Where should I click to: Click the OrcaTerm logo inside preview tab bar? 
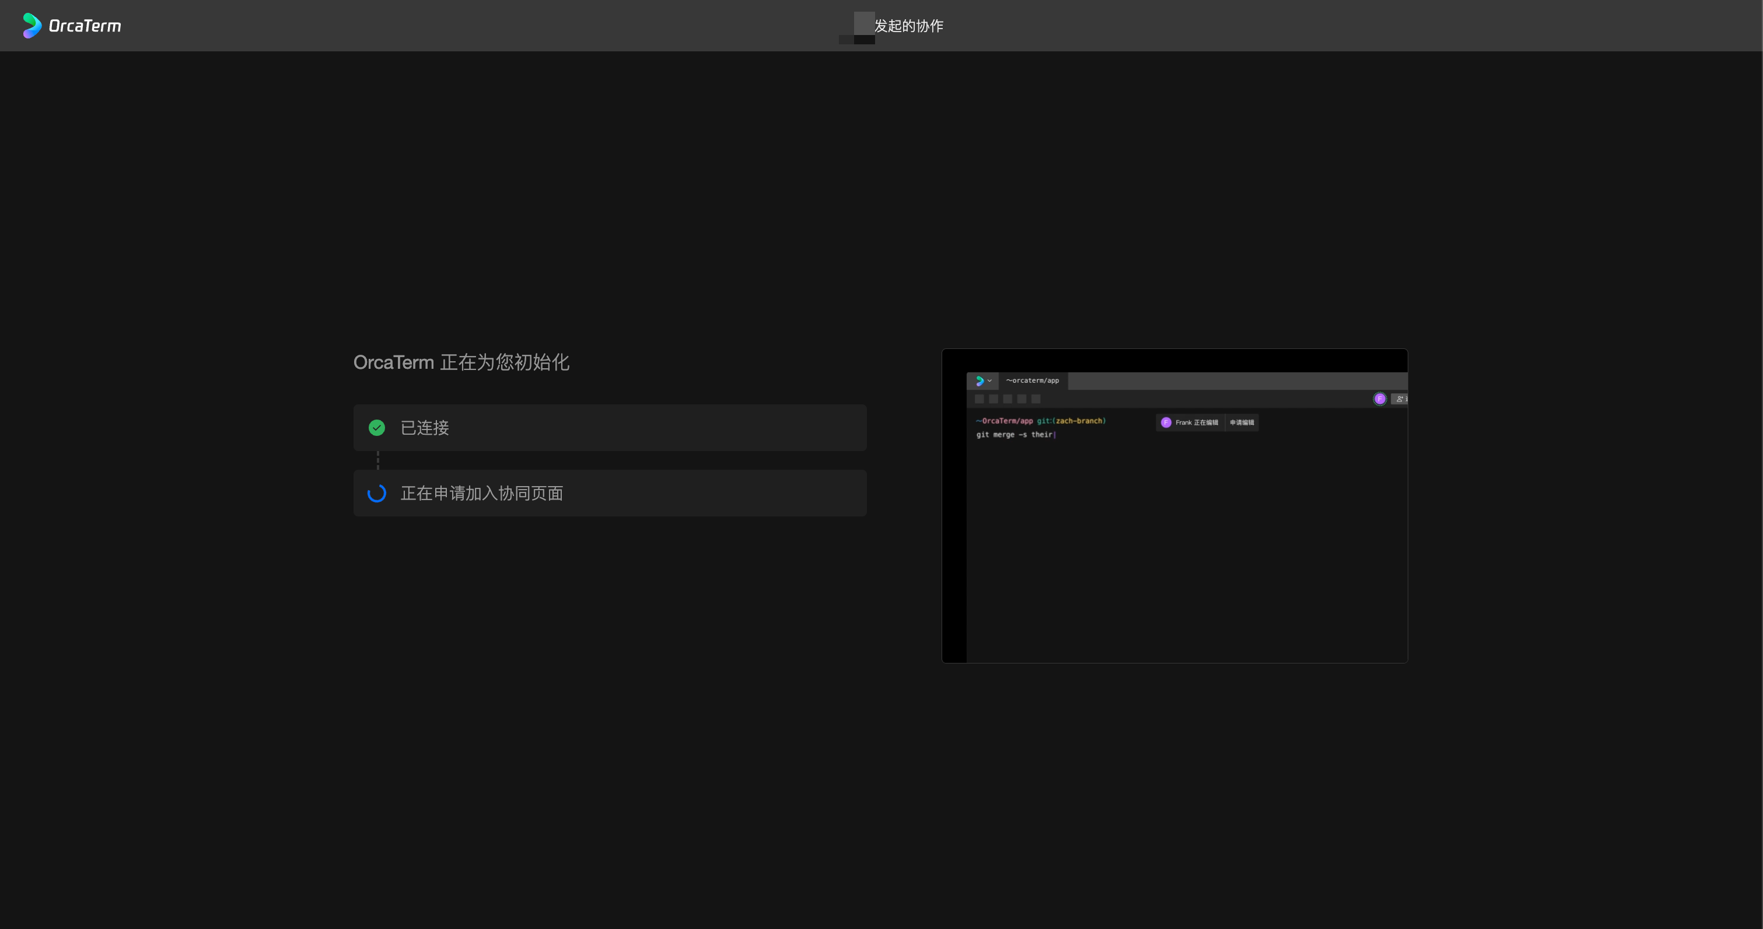click(980, 380)
